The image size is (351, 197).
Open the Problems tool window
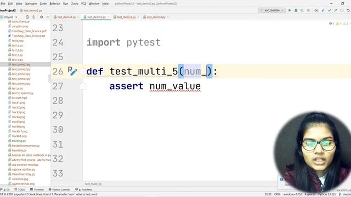pyautogui.click(x=84, y=189)
